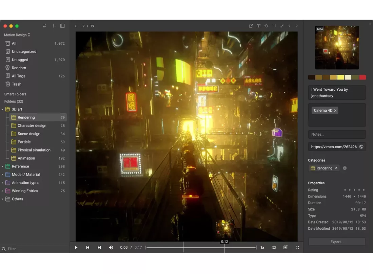Remove the Rendering category
373x274 pixels.
tap(336, 168)
